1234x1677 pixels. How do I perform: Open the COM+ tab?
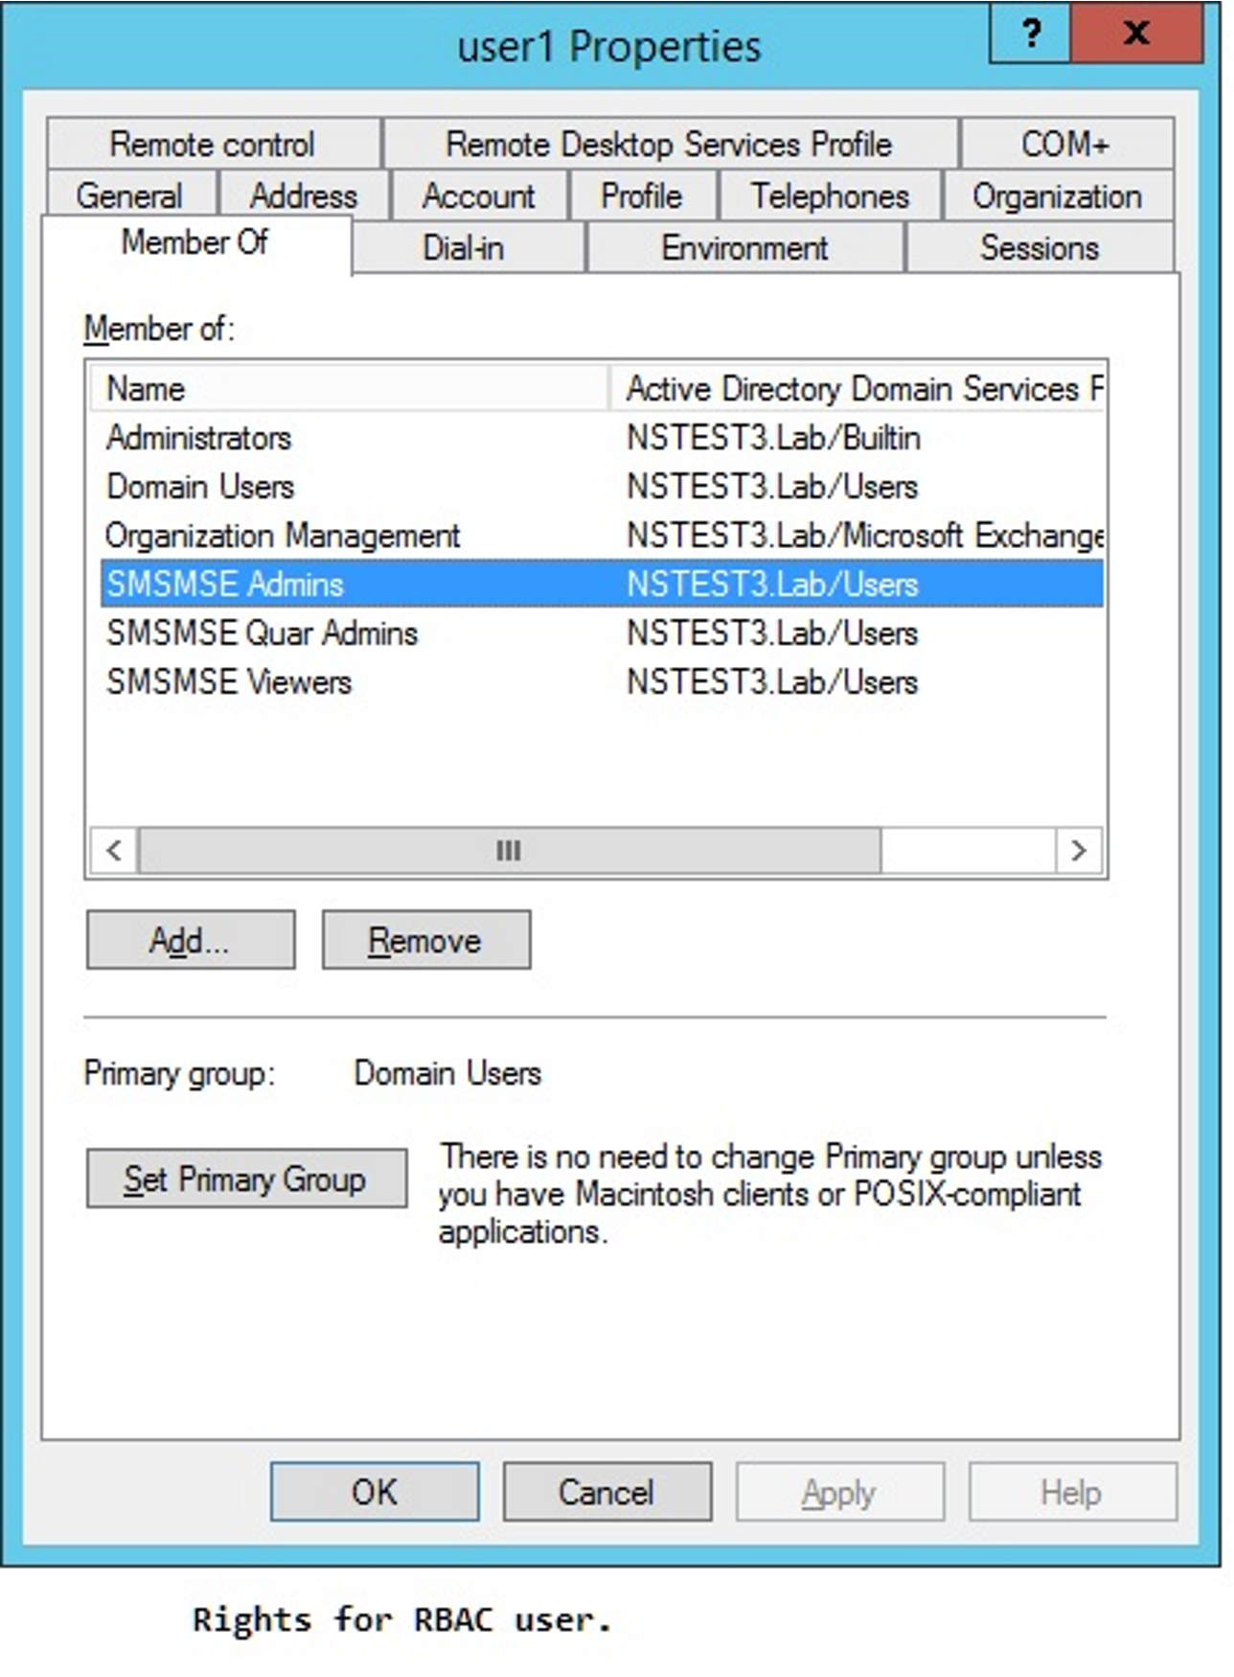[1066, 144]
